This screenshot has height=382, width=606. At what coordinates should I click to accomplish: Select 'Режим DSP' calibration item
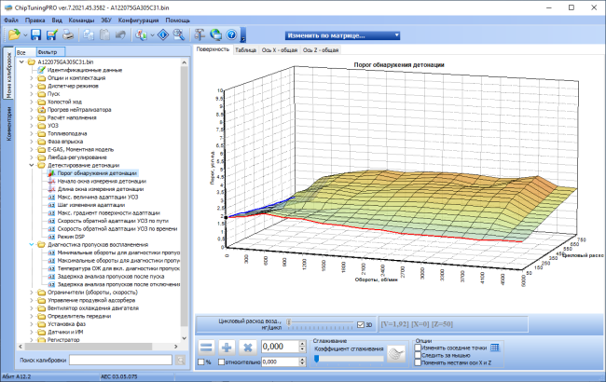point(71,237)
